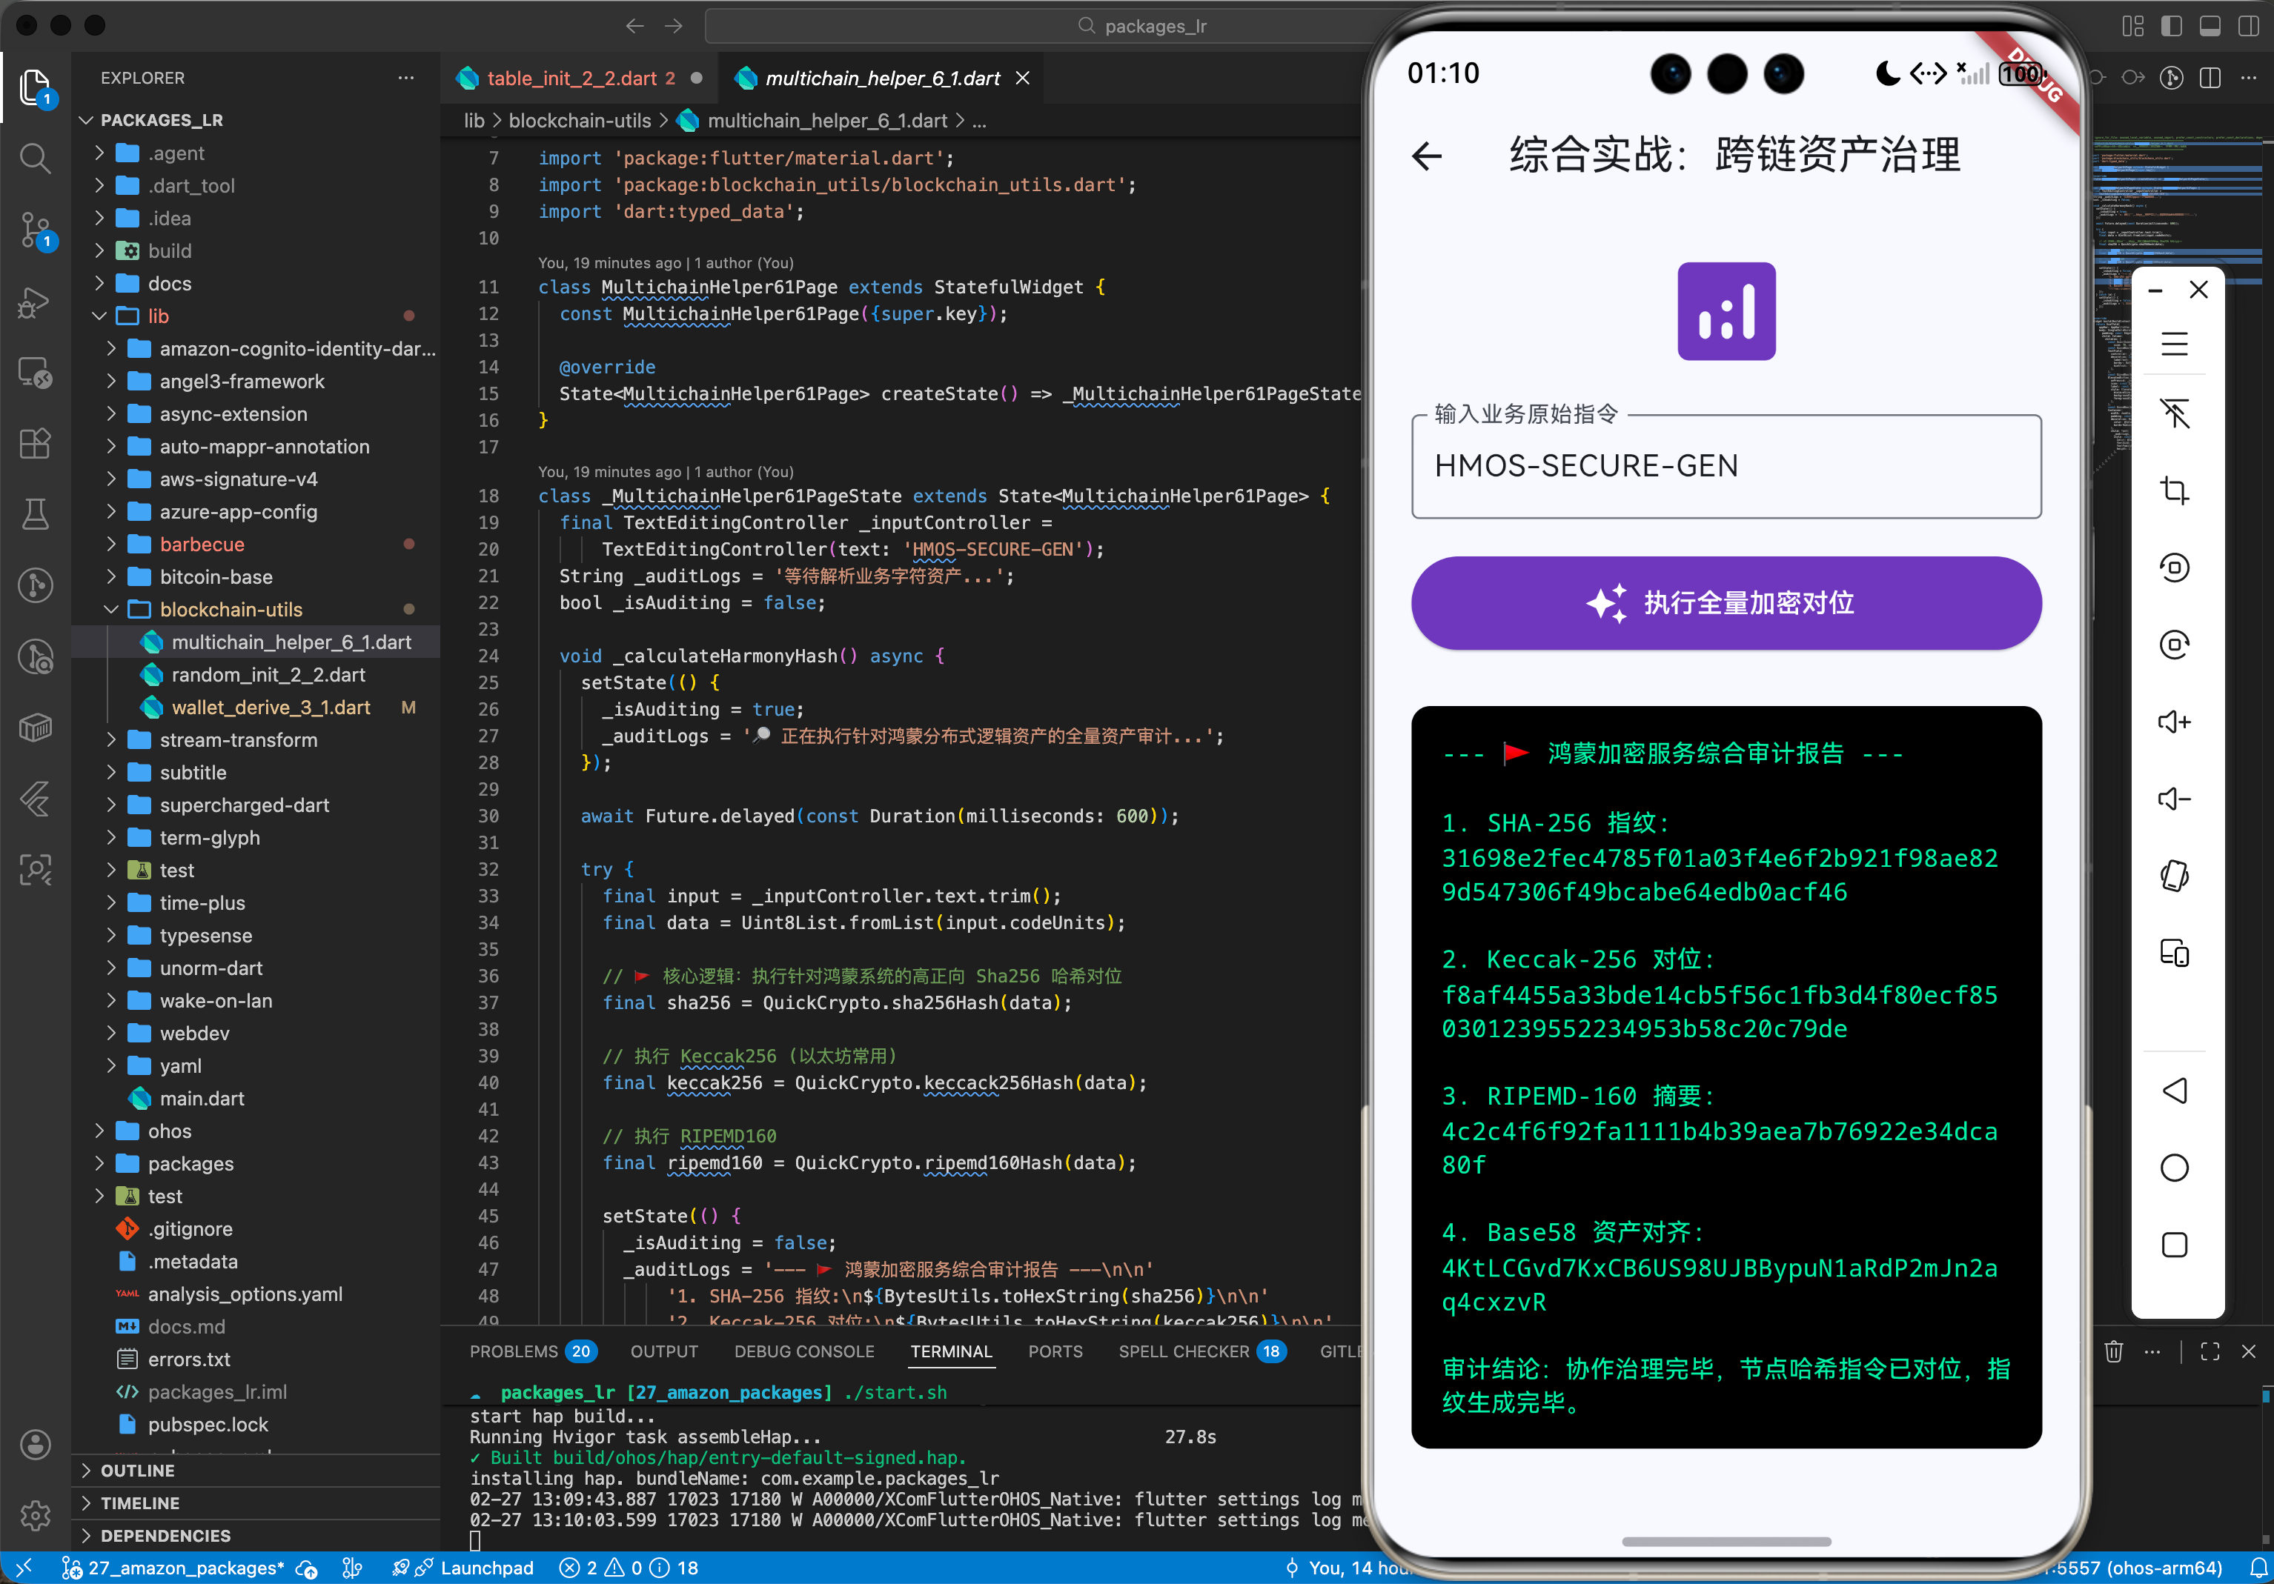Open the Source Control view icon
Screen dimensions: 2274x1584
(x=36, y=230)
